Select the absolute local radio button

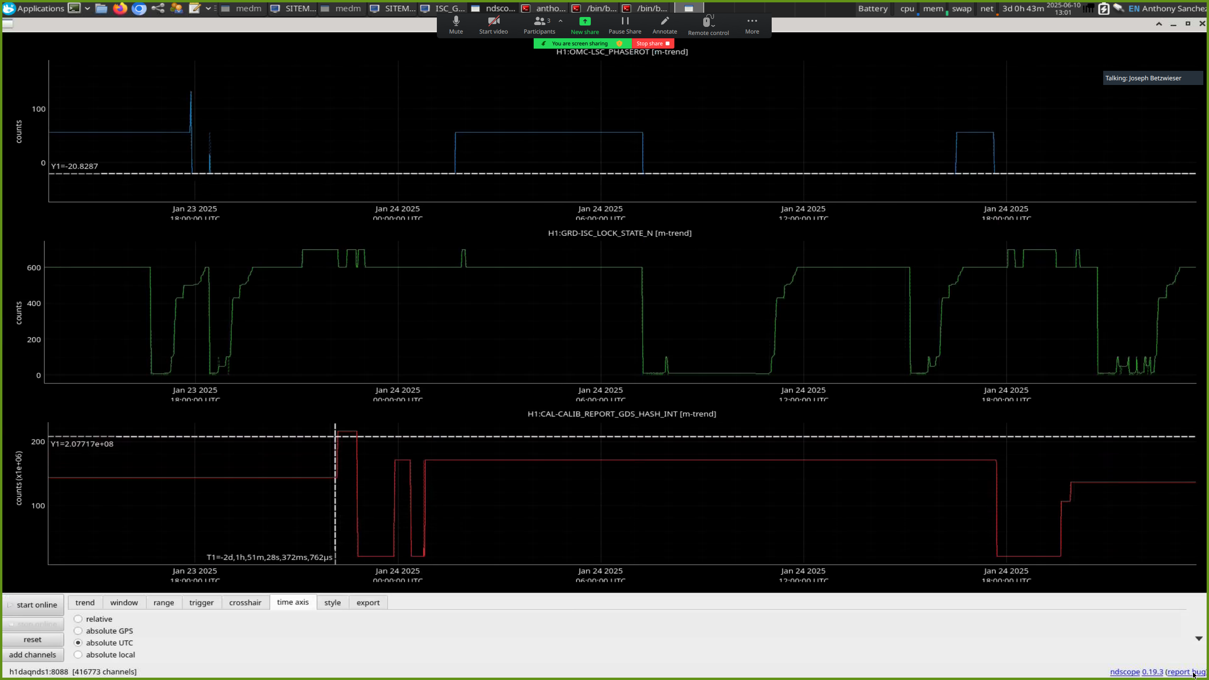coord(104,655)
